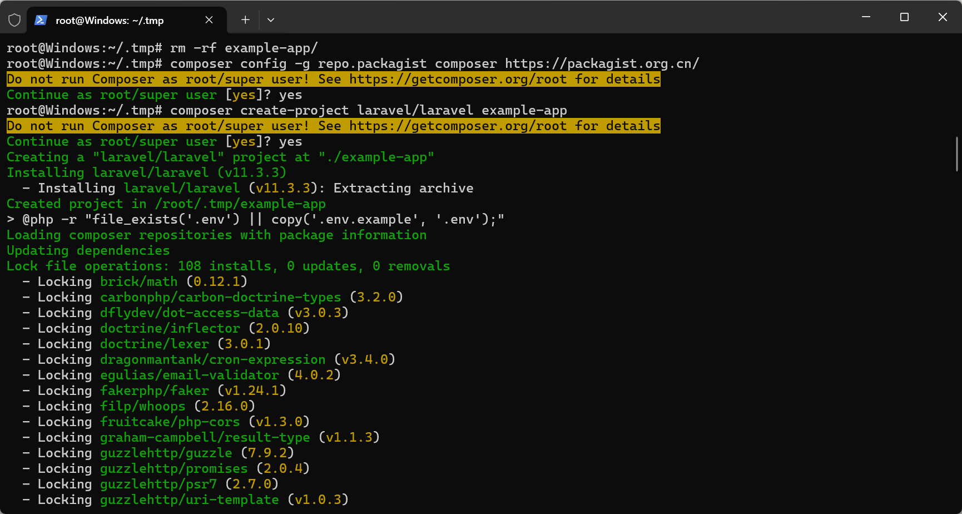Click the '@php -r' script line
The image size is (962, 514).
pyautogui.click(x=255, y=219)
